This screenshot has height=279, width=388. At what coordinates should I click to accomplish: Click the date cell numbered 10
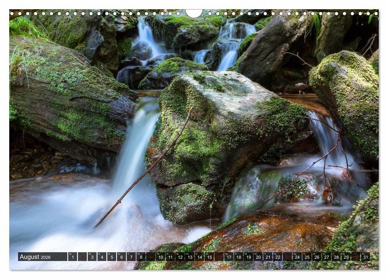pos(161,257)
